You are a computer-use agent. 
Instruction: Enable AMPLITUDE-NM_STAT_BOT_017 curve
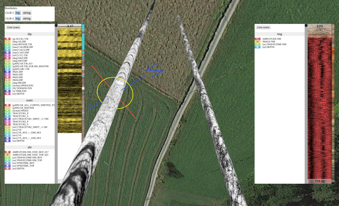pos(8,152)
